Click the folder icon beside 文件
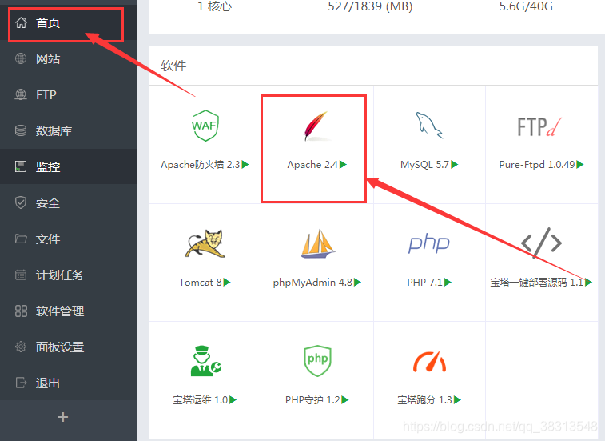Image resolution: width=605 pixels, height=441 pixels. (x=21, y=239)
